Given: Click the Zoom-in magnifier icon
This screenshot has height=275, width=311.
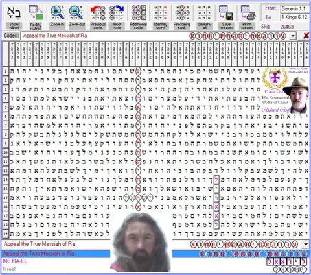Looking at the screenshot, I should tap(57, 12).
